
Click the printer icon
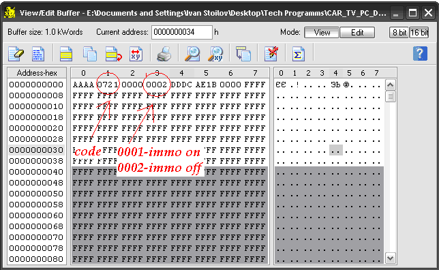point(164,53)
